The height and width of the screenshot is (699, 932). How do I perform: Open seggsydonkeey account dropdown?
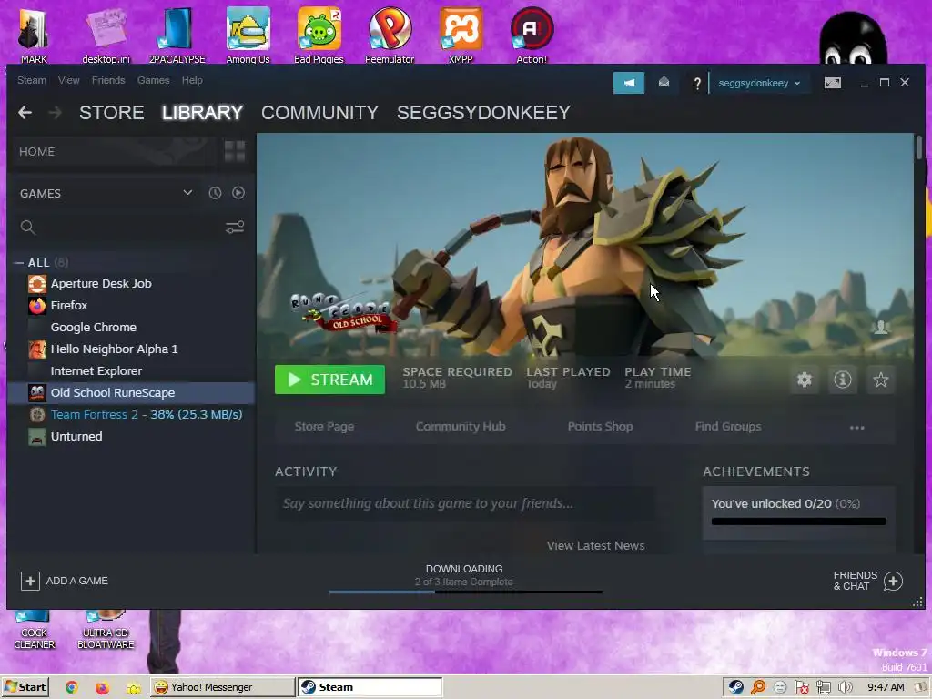[x=759, y=83]
